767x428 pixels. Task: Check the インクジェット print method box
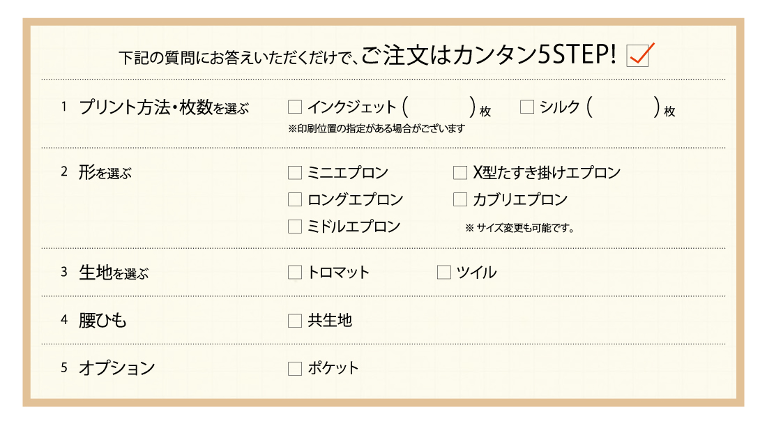click(294, 107)
